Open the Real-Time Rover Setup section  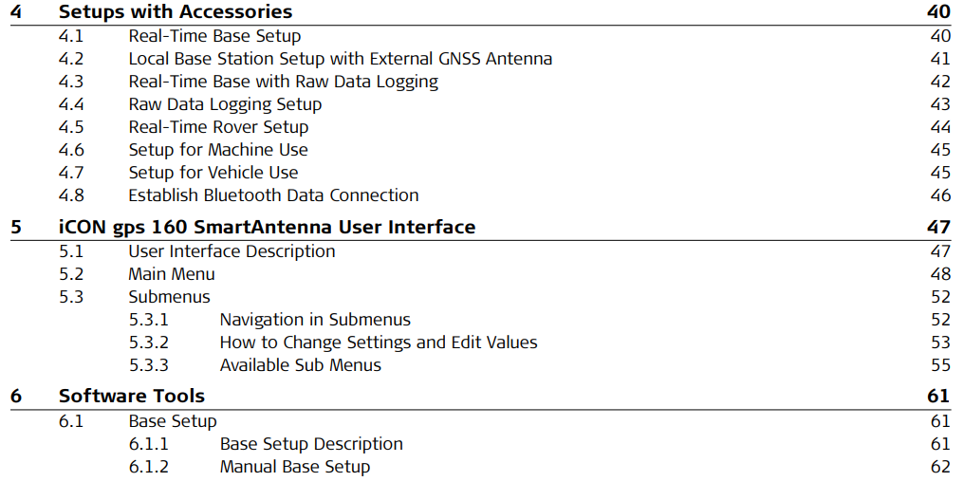(218, 127)
